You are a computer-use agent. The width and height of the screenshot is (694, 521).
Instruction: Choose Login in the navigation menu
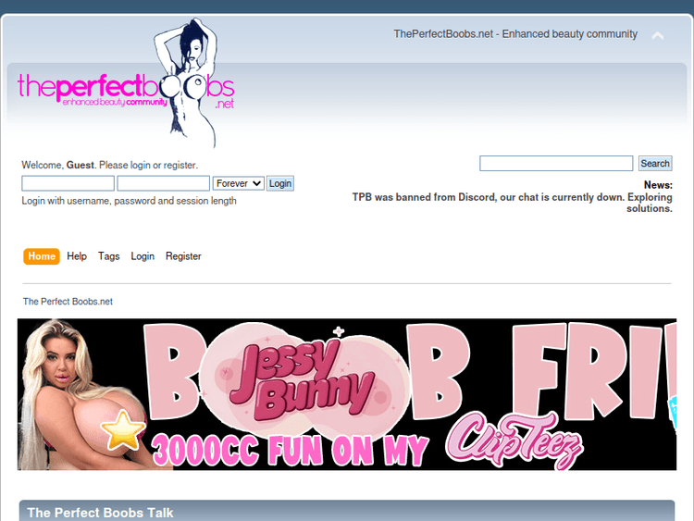click(143, 256)
